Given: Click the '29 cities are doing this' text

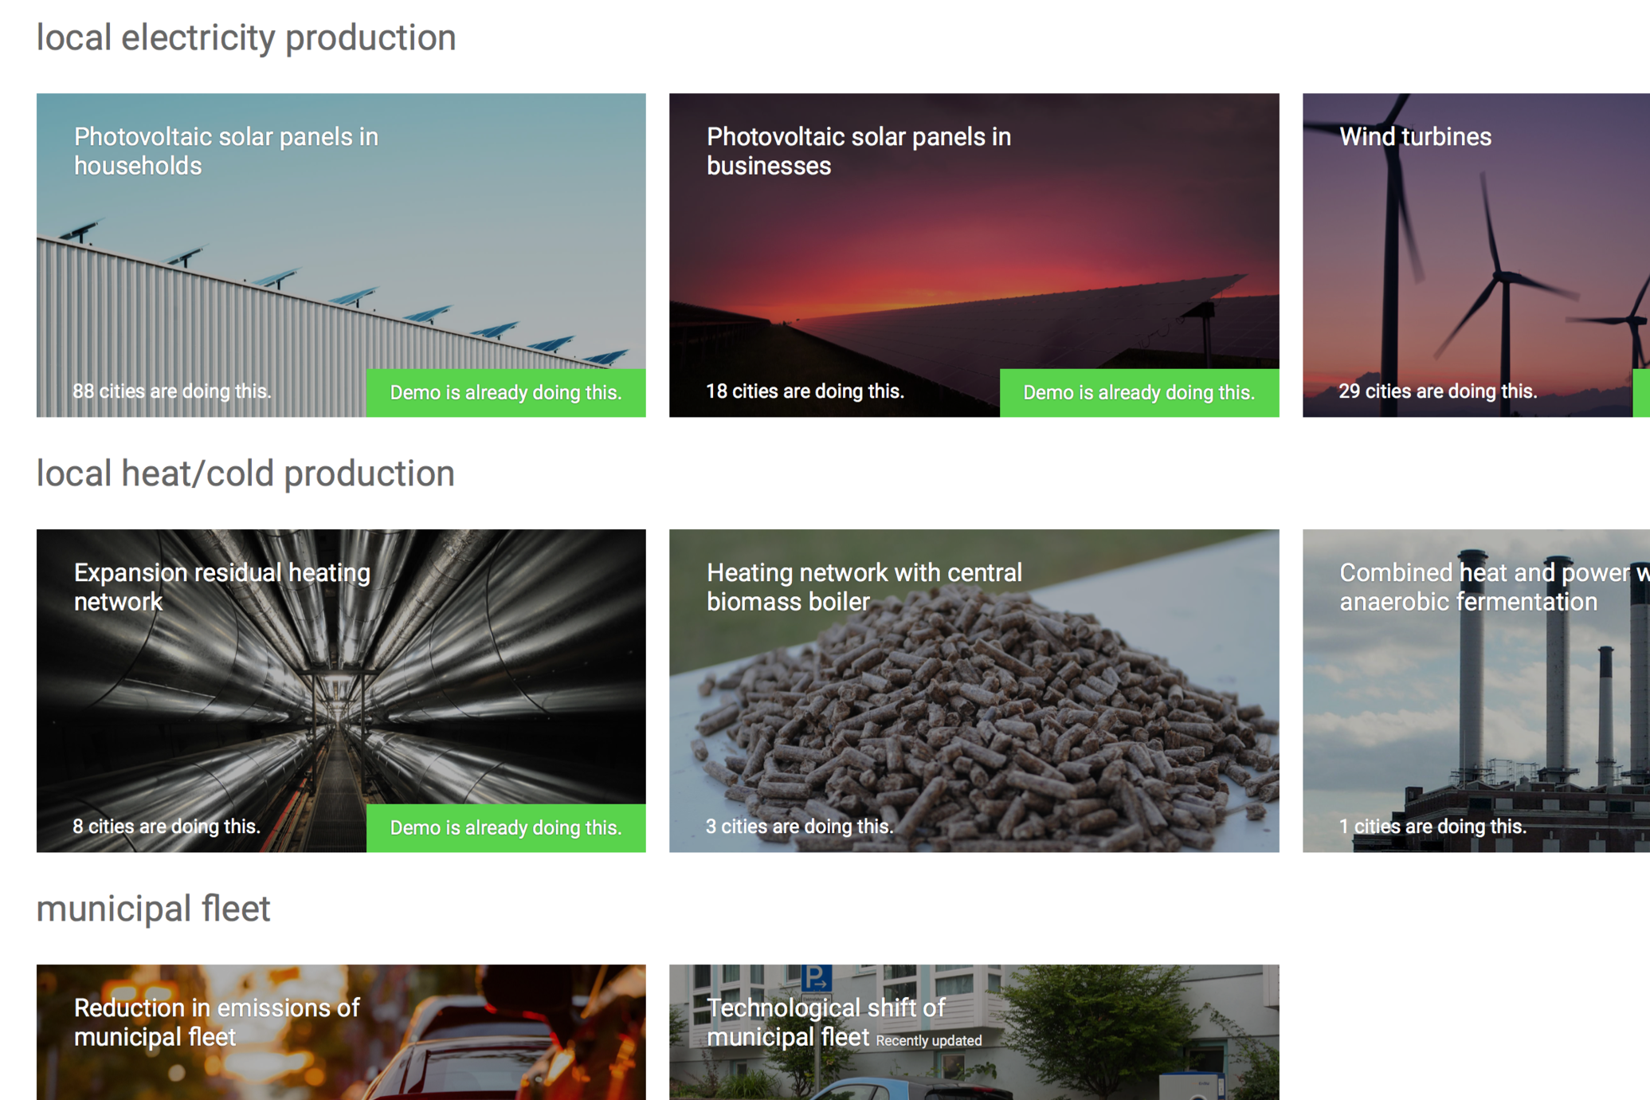Looking at the screenshot, I should click(x=1437, y=391).
